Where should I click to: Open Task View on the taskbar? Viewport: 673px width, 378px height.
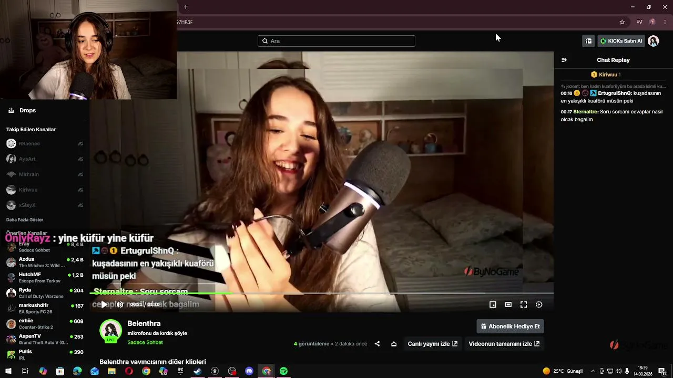tap(25, 371)
